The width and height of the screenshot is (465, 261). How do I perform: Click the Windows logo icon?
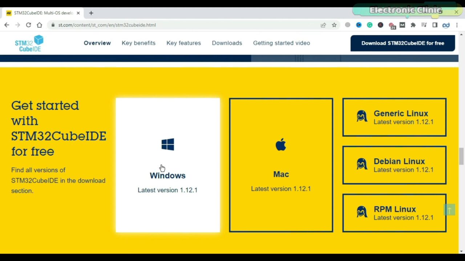pos(167,144)
